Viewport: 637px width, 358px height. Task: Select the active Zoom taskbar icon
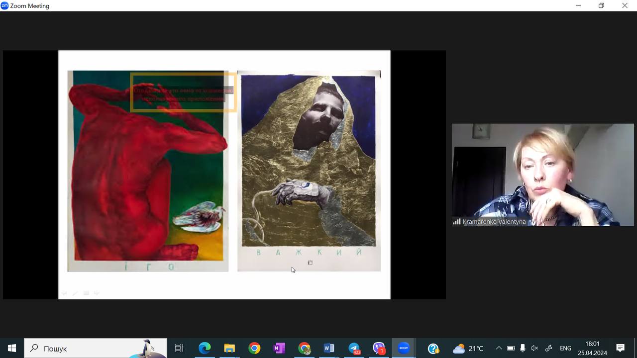[x=404, y=348]
